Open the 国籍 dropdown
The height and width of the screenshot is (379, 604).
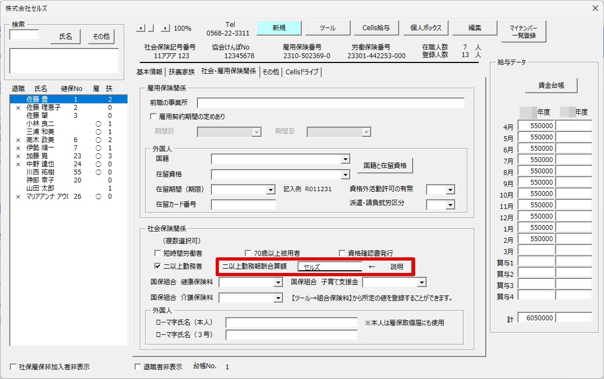click(x=345, y=159)
